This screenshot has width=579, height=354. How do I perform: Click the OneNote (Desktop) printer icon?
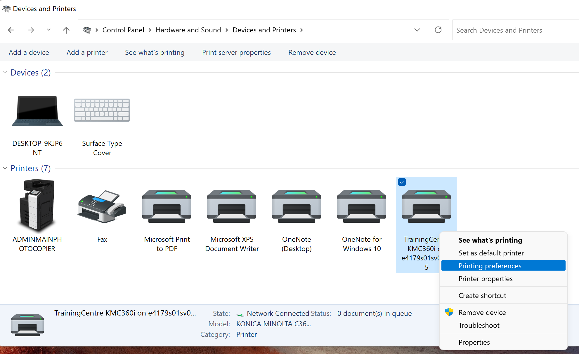pyautogui.click(x=297, y=206)
